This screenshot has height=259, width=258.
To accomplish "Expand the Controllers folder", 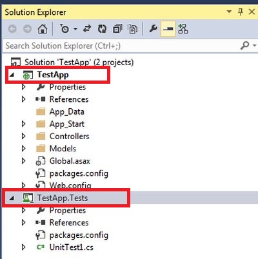I will [24, 136].
